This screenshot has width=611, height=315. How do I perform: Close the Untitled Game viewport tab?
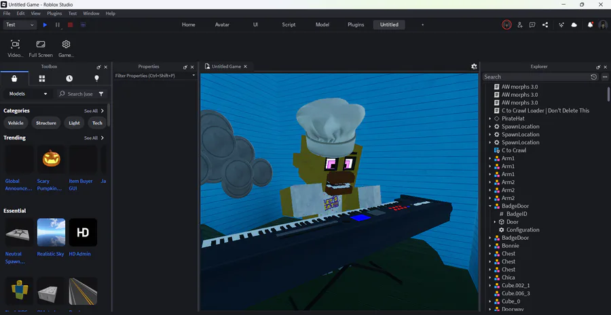(x=245, y=66)
